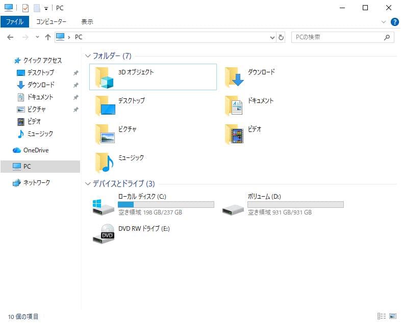Click the PC breadcrumb in the address bar
401x323 pixels.
point(79,37)
